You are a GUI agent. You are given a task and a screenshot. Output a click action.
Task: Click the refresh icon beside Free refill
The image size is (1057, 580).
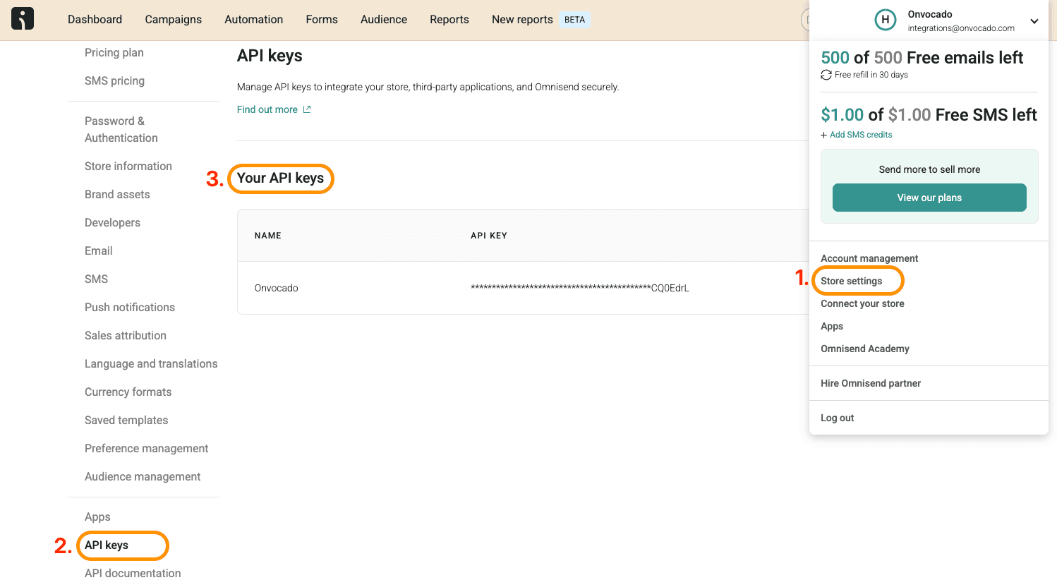pos(826,75)
